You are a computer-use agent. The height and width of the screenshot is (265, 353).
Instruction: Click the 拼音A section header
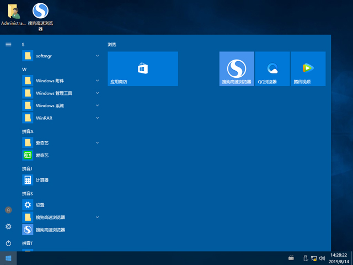click(x=28, y=131)
